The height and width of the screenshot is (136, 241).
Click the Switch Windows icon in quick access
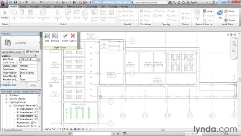(x=85, y=2)
